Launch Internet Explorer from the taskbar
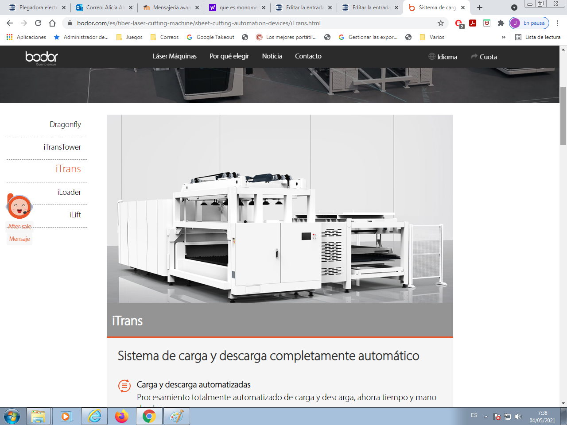The image size is (567, 425). [94, 417]
